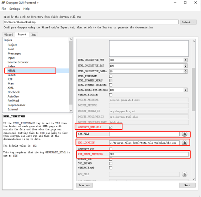Viewport: 201px width, 197px height.
Task: Click Topics list scroll down arrow
Action: click(71, 110)
